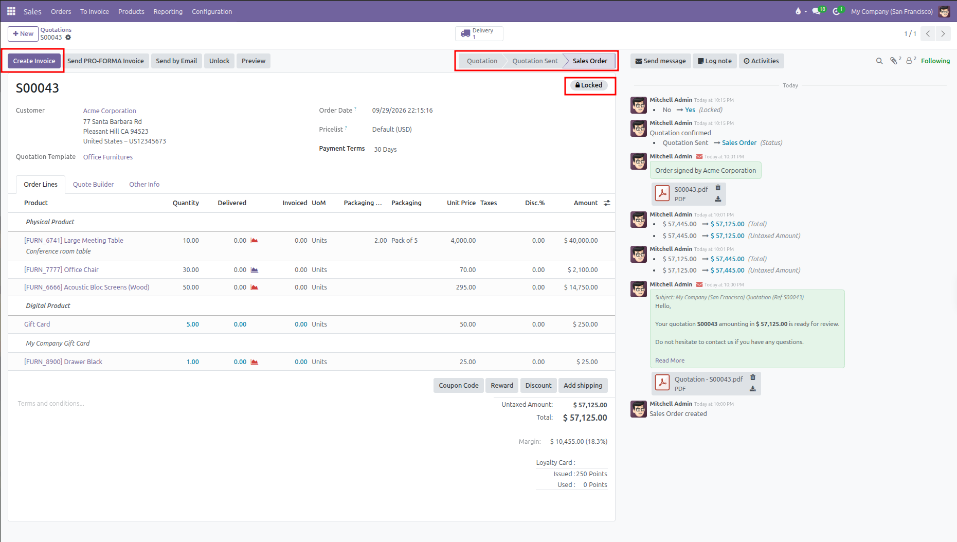View forecast chart icon for Large Meeting Table
Image resolution: width=957 pixels, height=542 pixels.
click(254, 241)
